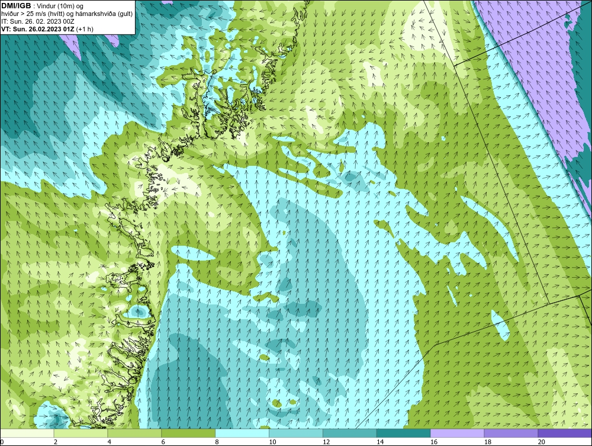
Task: Click the '20' legend tick label
Action: coord(542,442)
